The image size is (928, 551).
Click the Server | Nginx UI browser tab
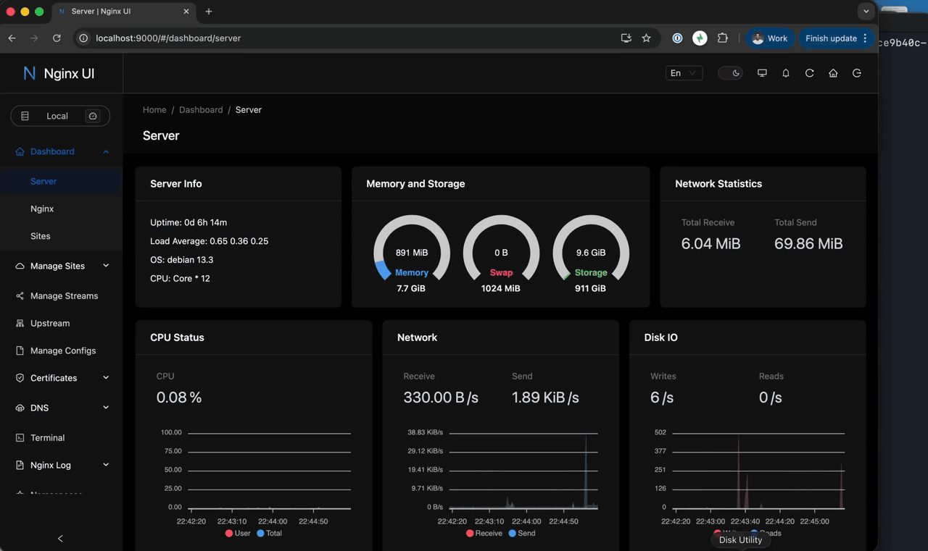click(123, 12)
